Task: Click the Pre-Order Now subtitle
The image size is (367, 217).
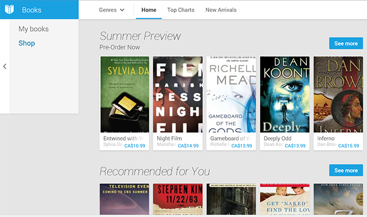Action: click(120, 47)
